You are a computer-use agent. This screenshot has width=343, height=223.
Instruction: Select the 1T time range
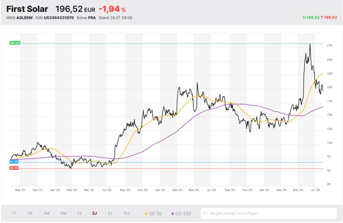[x=14, y=213]
